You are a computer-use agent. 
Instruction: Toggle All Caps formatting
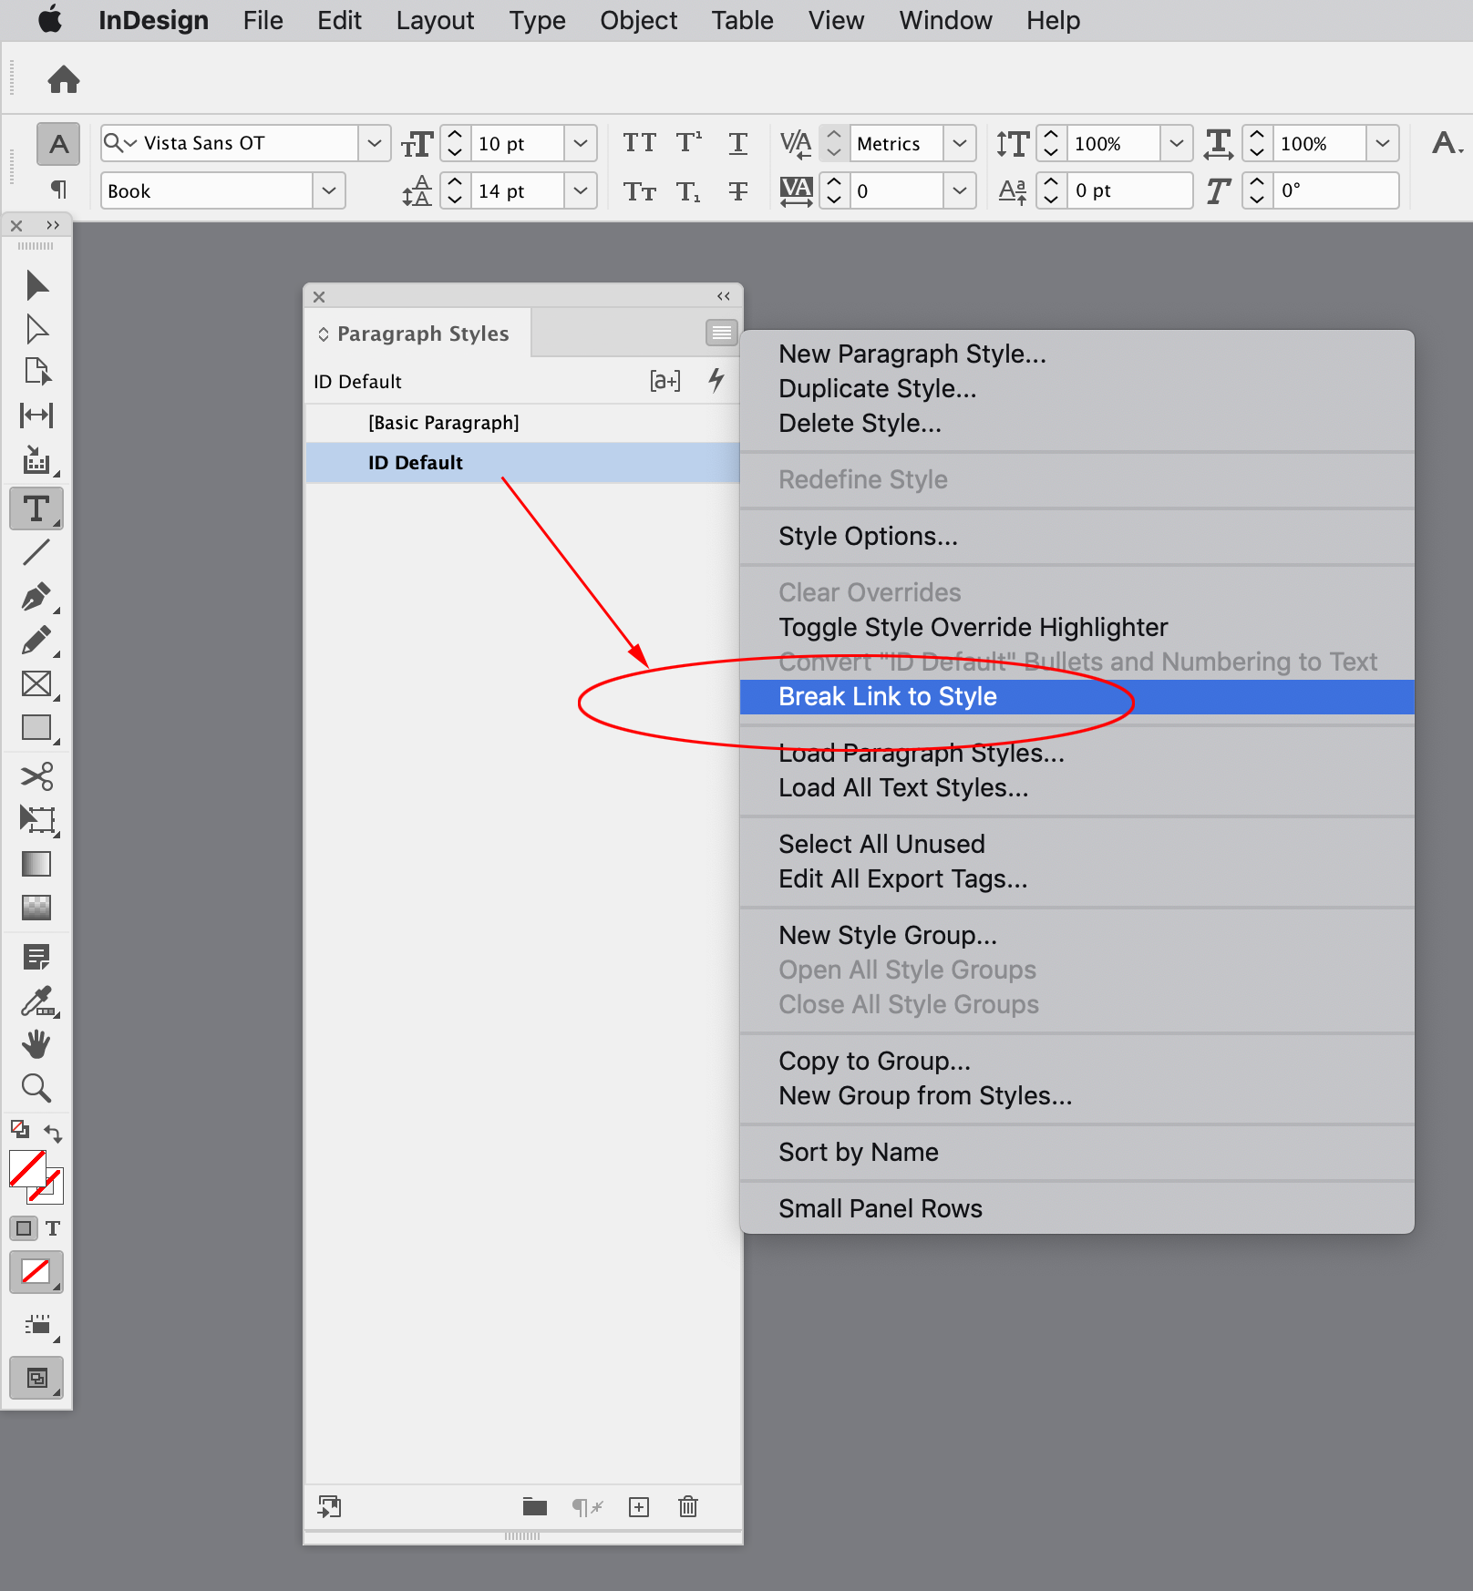click(639, 142)
